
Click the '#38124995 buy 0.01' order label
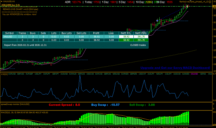[11, 5]
